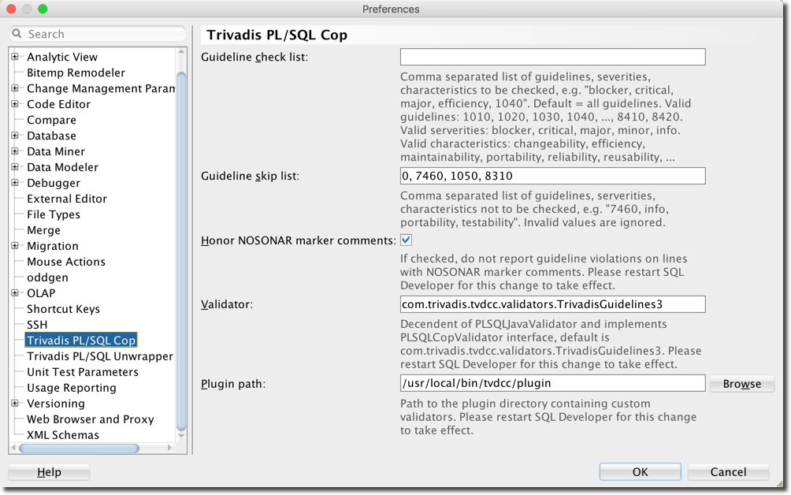Expand the Versioning node
Screen dimensions: 791x495
[15, 403]
